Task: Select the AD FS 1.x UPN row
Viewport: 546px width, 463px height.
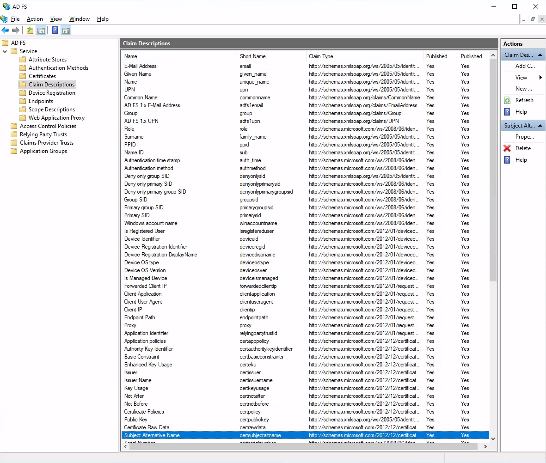Action: [x=306, y=121]
